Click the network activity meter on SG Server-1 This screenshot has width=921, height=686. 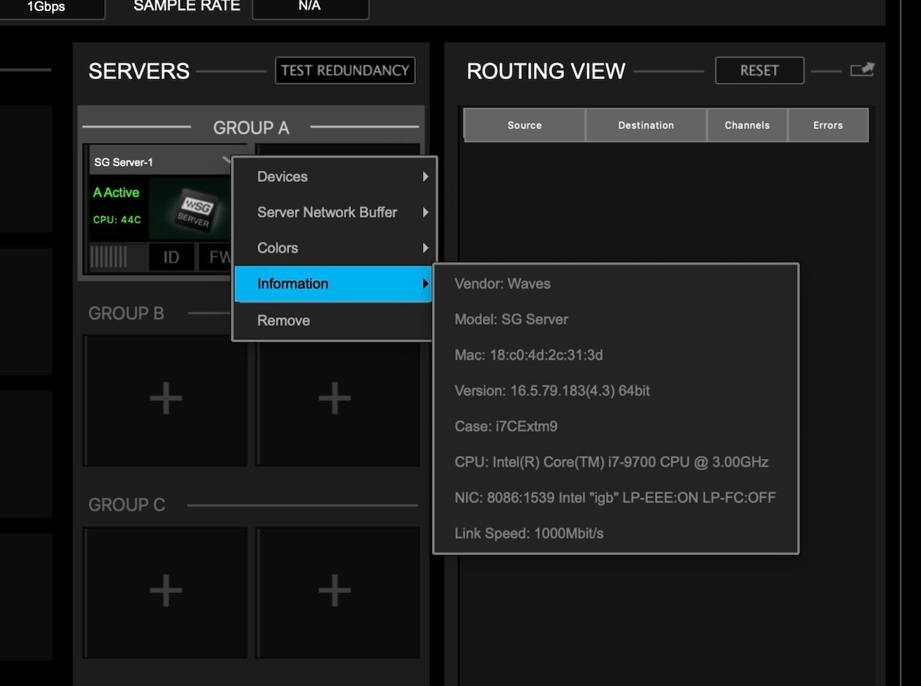click(109, 257)
